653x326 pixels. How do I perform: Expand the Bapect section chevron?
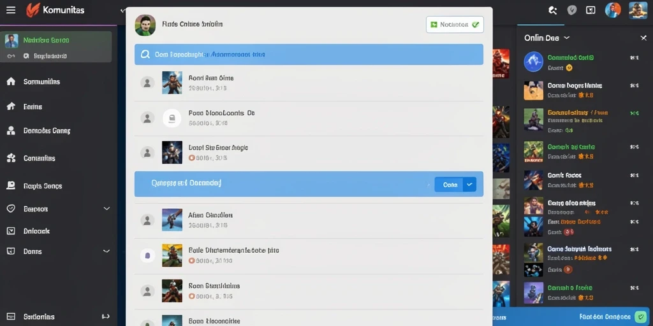coord(106,209)
